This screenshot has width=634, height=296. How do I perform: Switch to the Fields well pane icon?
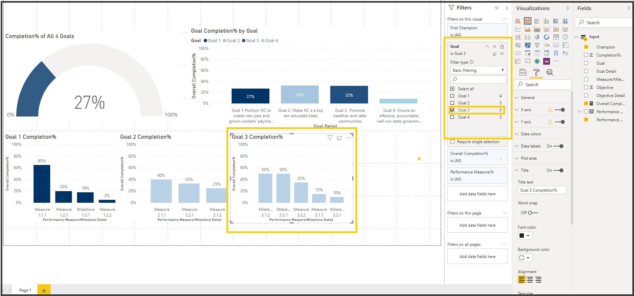[523, 72]
